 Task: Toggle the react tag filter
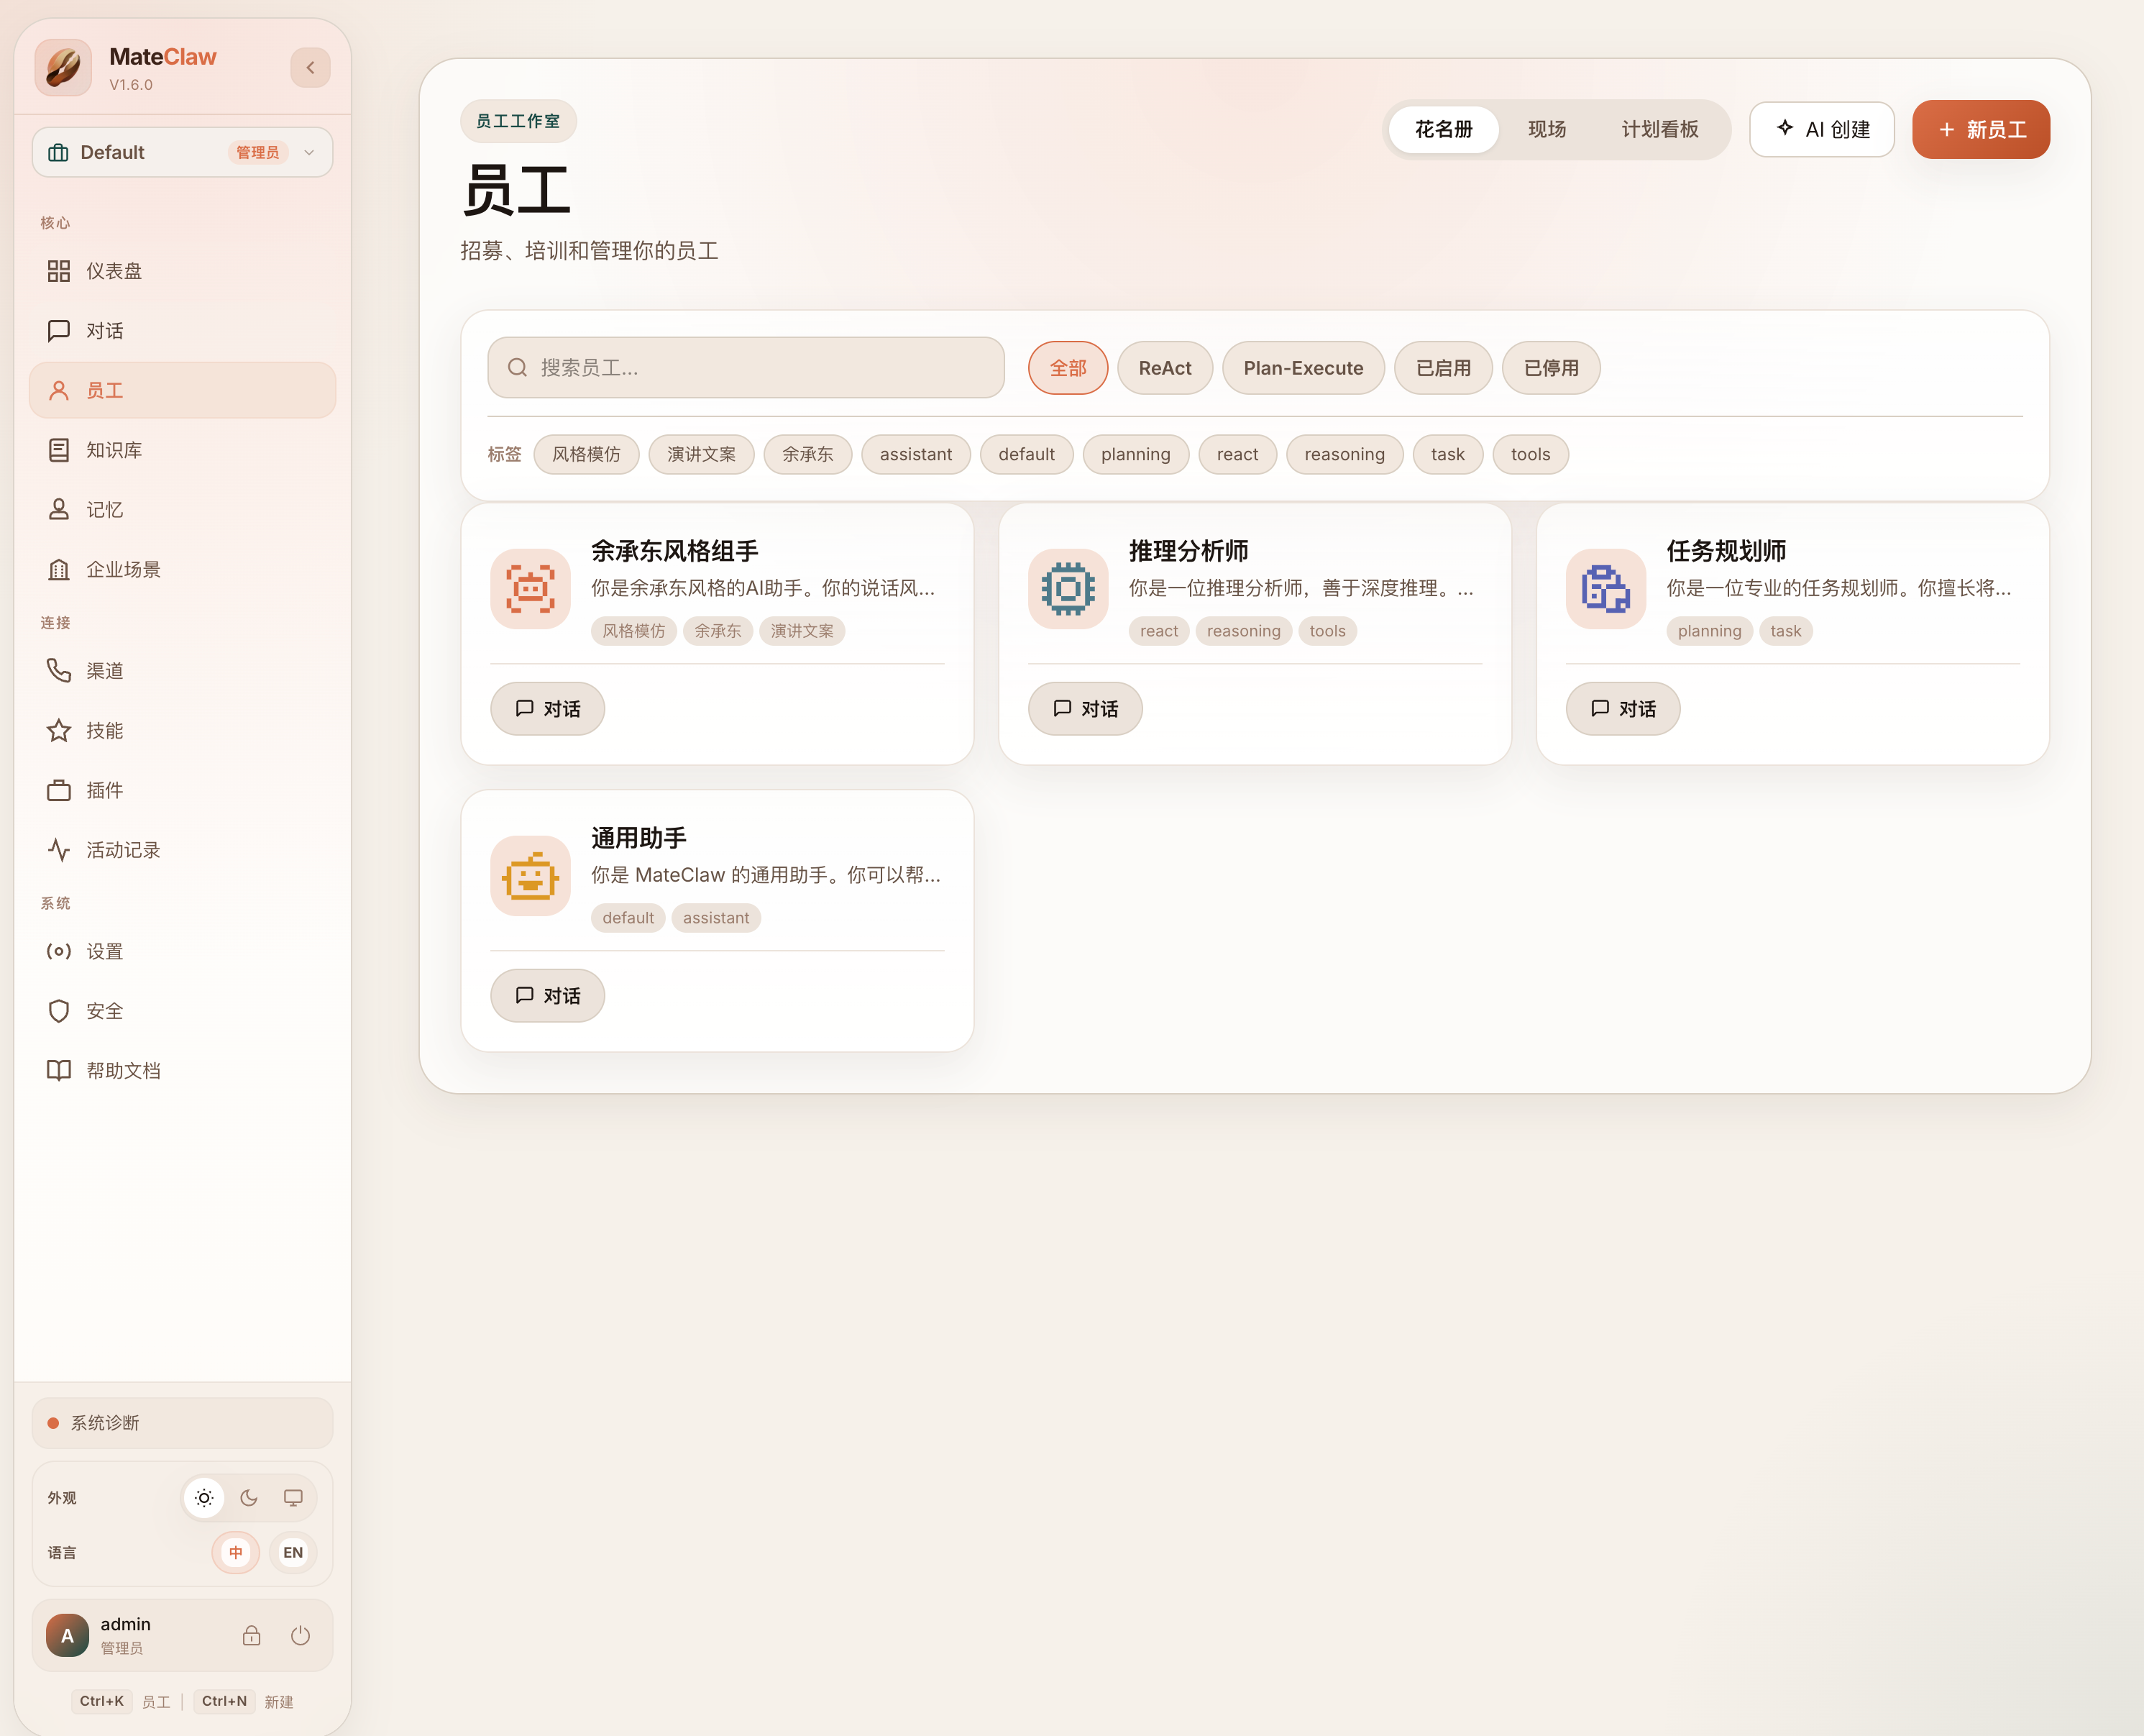[x=1237, y=455]
